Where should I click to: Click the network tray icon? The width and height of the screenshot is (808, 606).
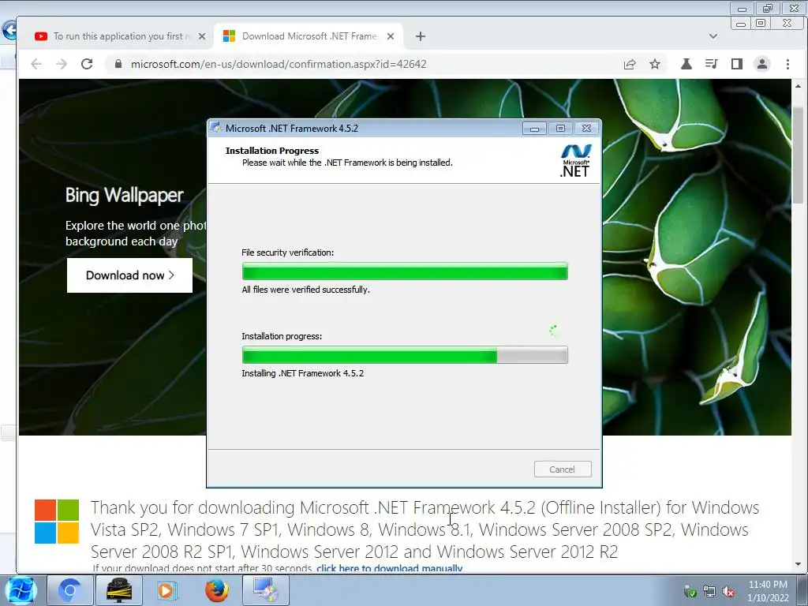coord(709,592)
